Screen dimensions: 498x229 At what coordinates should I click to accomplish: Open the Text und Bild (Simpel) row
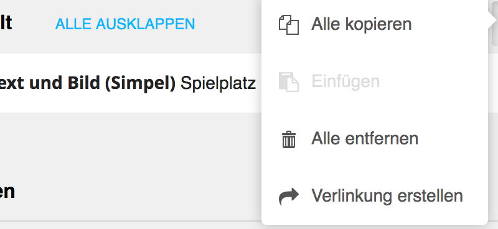131,83
